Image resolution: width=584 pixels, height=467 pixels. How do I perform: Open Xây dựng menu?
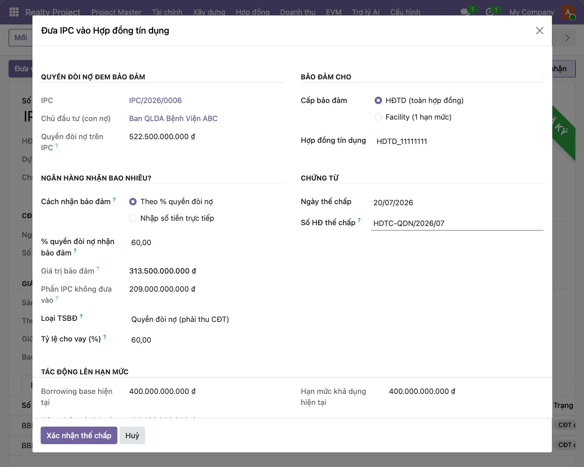209,12
